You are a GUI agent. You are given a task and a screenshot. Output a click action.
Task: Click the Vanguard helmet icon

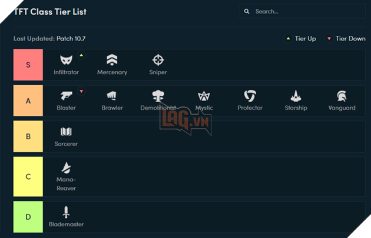click(342, 96)
